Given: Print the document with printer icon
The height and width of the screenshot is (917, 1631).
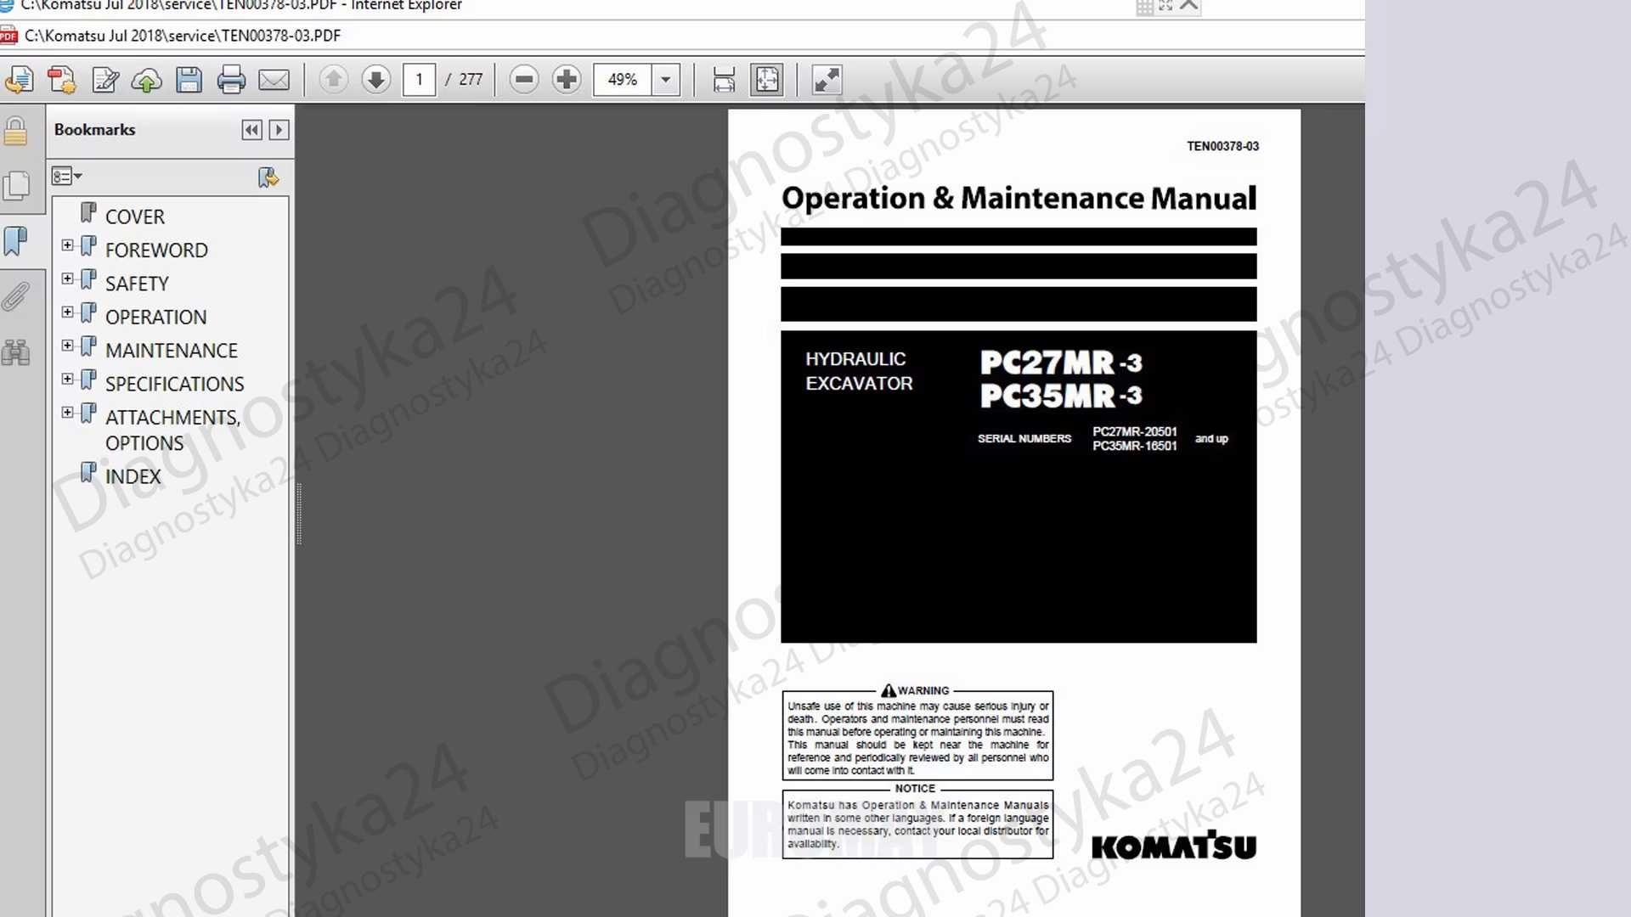Looking at the screenshot, I should pos(231,80).
